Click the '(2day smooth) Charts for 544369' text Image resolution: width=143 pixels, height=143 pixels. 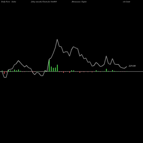(44, 2)
